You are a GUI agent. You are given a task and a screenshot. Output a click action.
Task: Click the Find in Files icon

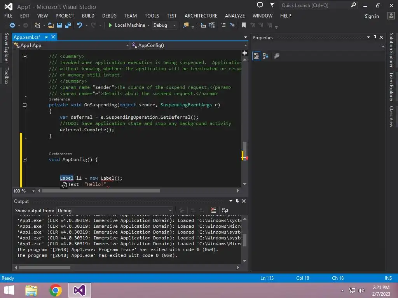pos(186,25)
